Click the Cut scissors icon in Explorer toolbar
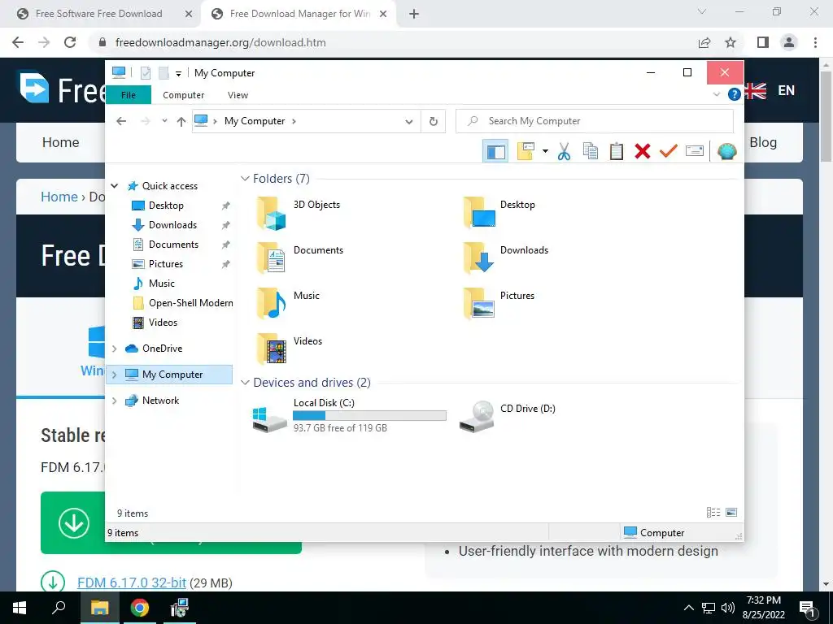Screen dimensions: 833x624 (564, 151)
